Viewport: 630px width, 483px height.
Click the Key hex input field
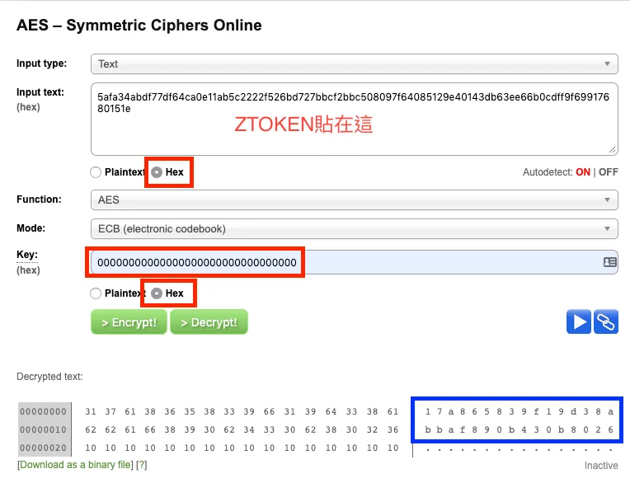[x=346, y=262]
